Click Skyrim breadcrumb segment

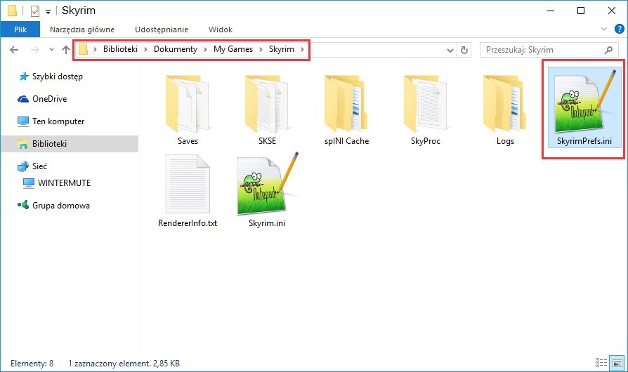pyautogui.click(x=281, y=49)
